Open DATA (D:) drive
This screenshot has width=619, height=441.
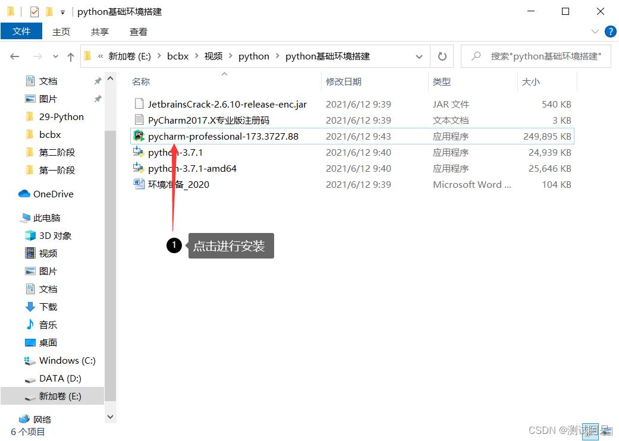pos(53,378)
